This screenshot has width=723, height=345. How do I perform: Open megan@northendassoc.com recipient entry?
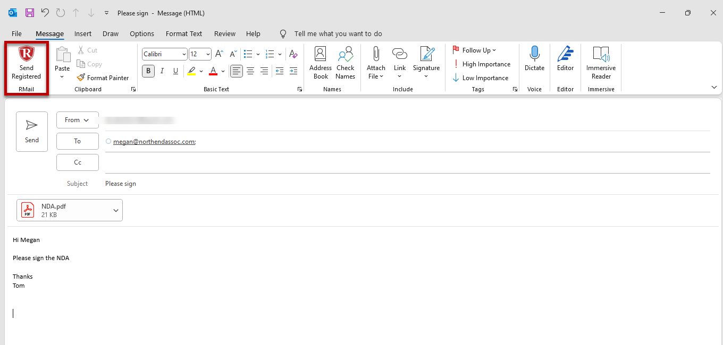[x=154, y=142]
